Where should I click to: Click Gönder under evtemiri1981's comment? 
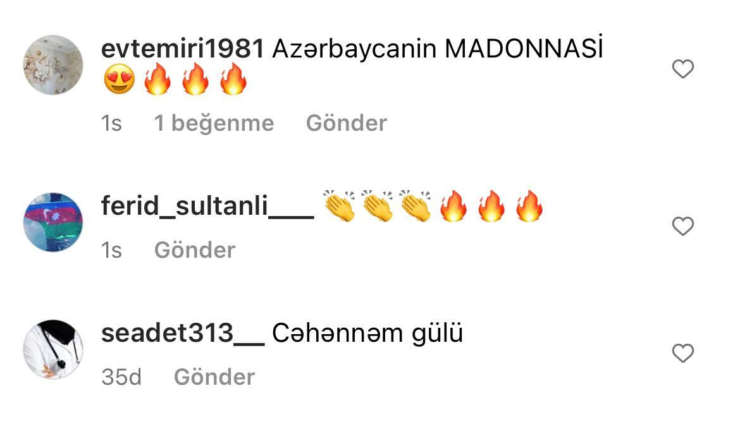point(347,124)
